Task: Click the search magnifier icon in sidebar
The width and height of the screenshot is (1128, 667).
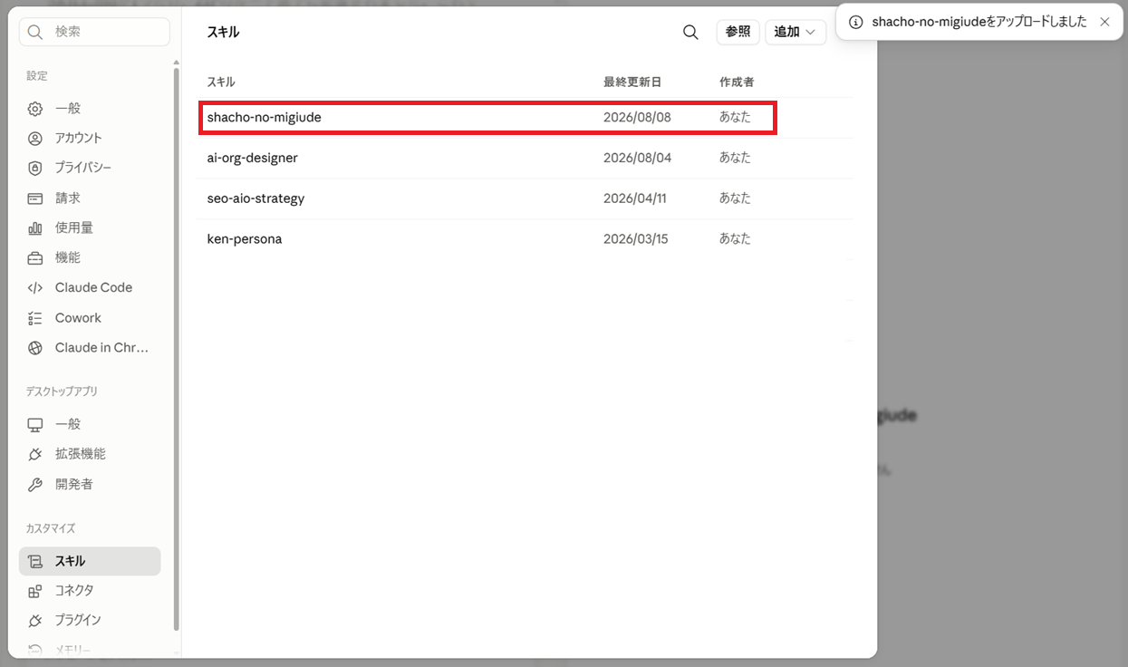Action: pos(35,32)
